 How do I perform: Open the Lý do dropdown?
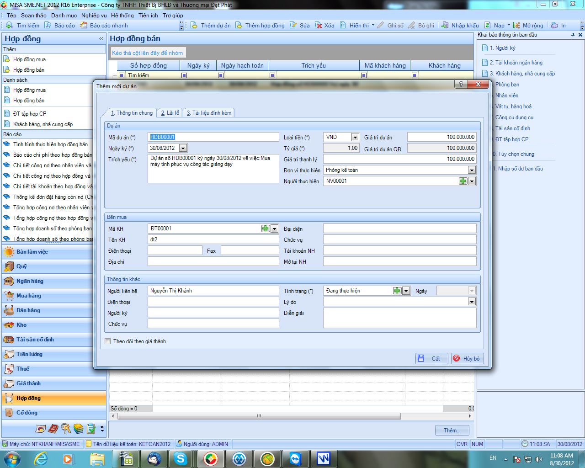472,302
